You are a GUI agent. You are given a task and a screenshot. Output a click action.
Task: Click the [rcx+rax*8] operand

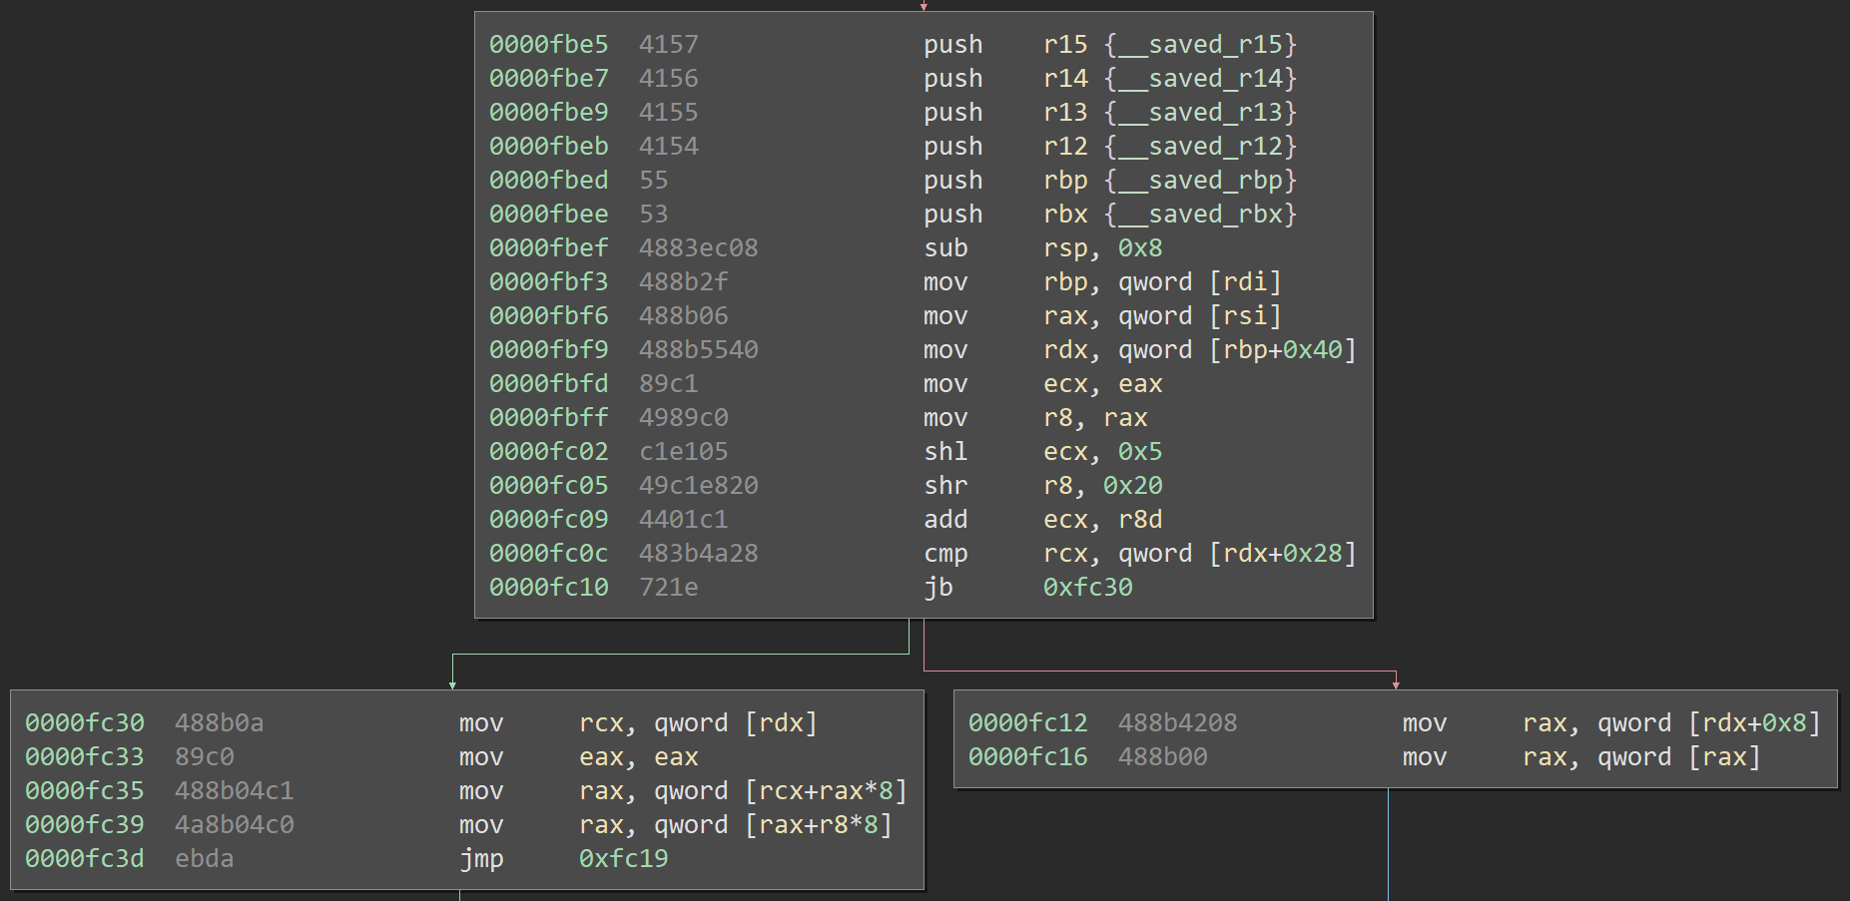825,791
